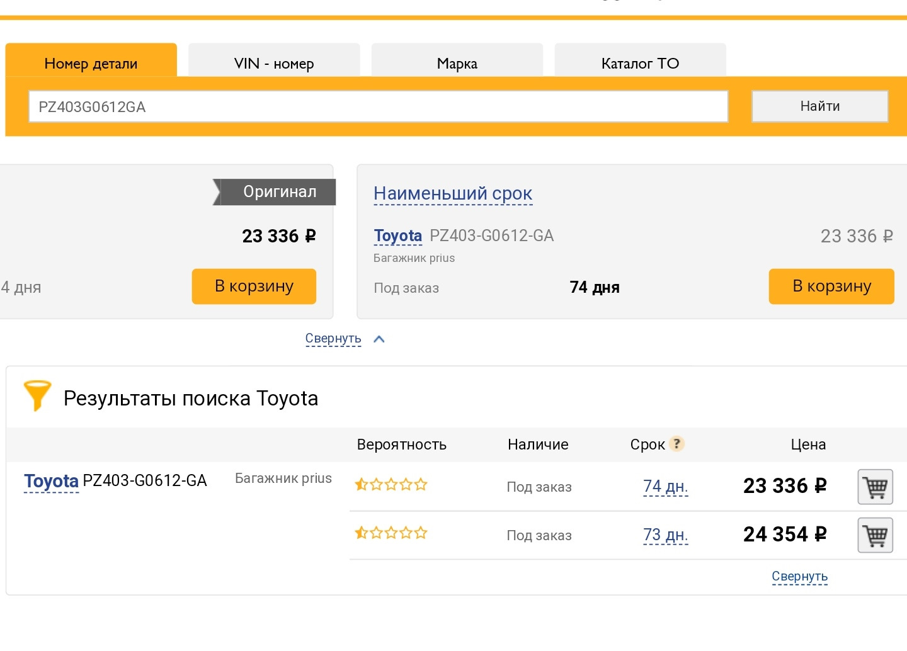Image resolution: width=907 pixels, height=651 pixels.
Task: Click the Наличие column header
Action: (538, 444)
